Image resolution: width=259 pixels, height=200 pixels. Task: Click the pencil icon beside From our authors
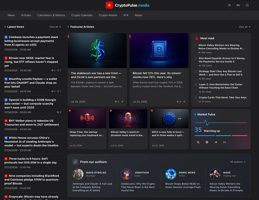coord(75,162)
